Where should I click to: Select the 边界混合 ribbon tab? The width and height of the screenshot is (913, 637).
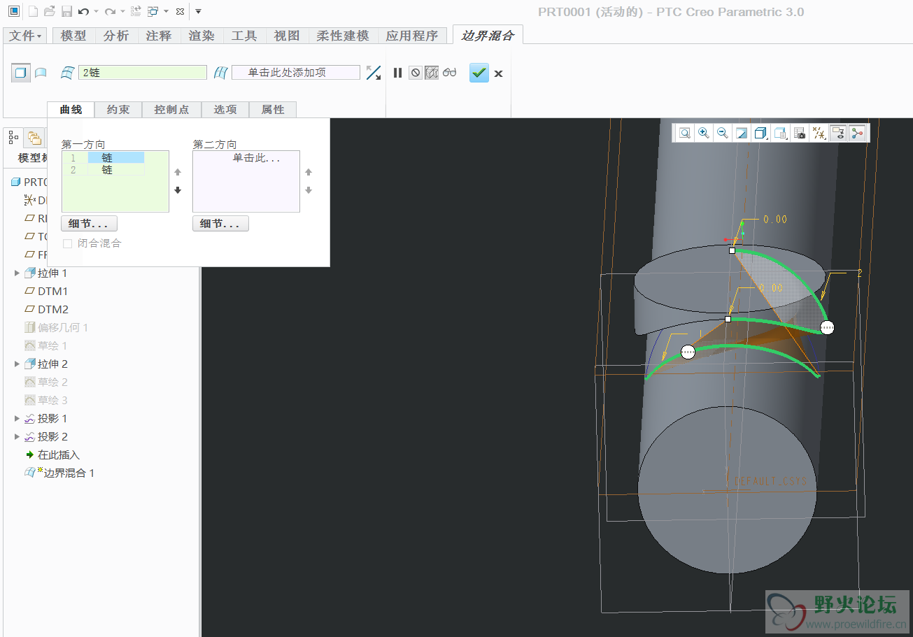coord(488,35)
